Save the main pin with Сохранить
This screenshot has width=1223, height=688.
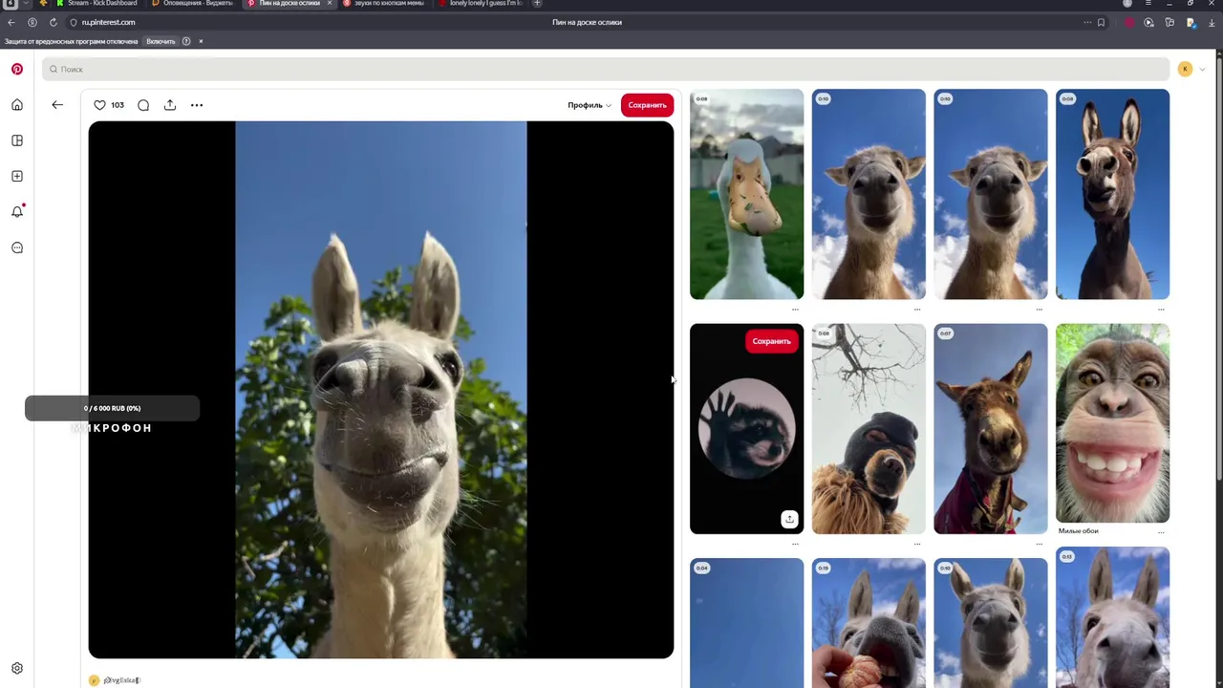[x=647, y=105]
